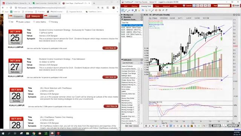241x136 pixels.
Task: Select the trend line zigzag tool
Action: click(x=153, y=10)
